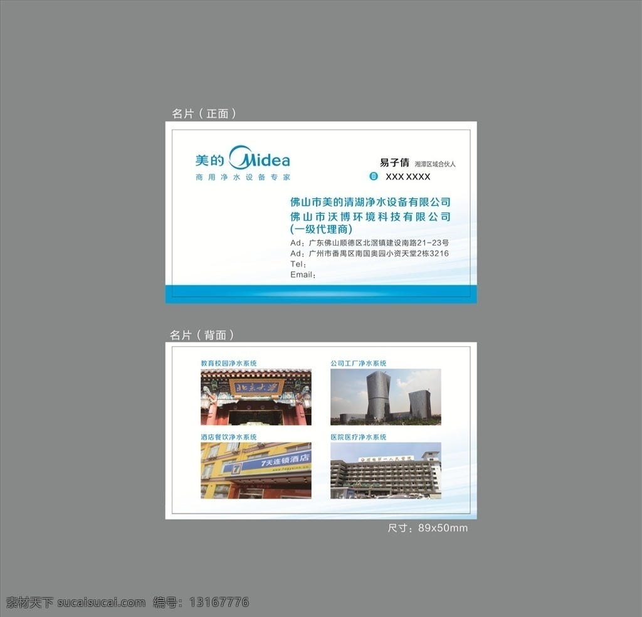Click the Email: line
This screenshot has width=642, height=617.
(x=303, y=275)
